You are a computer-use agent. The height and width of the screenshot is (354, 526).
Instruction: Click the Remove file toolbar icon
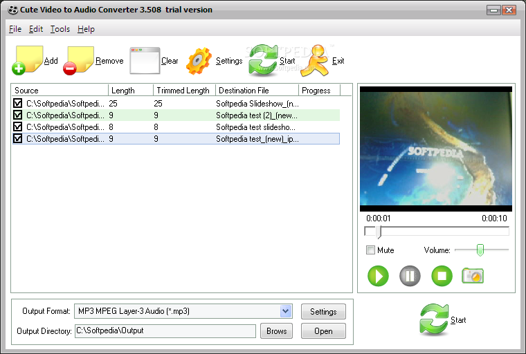point(78,61)
